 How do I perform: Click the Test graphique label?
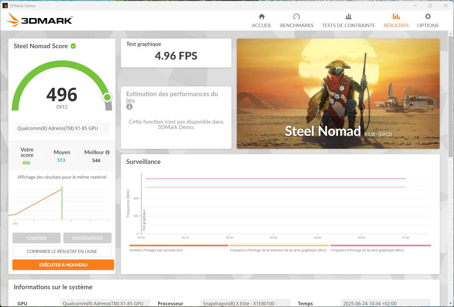click(144, 44)
